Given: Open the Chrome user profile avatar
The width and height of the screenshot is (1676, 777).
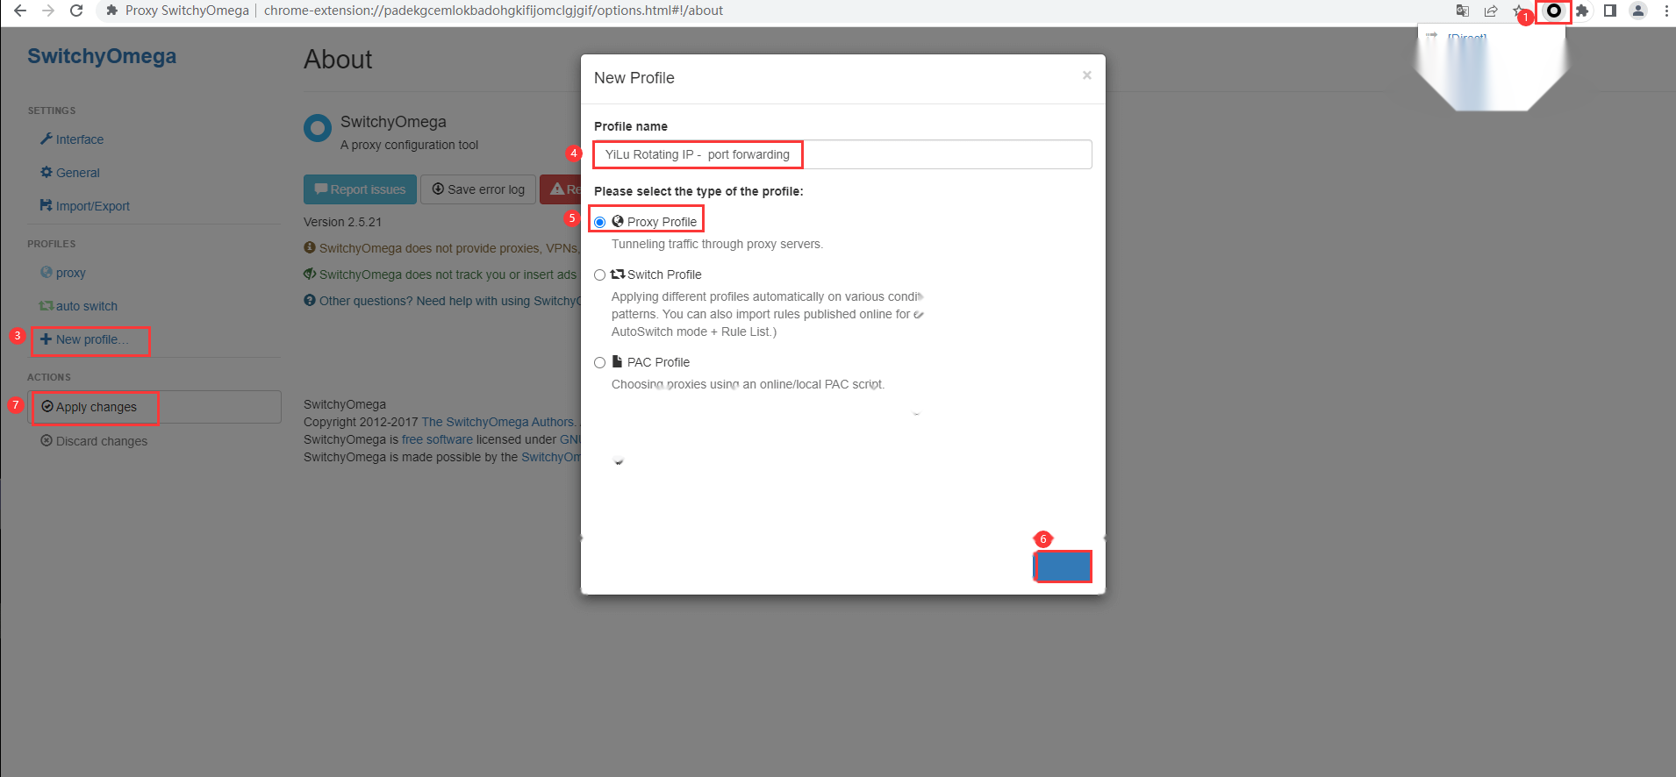Looking at the screenshot, I should 1638,11.
